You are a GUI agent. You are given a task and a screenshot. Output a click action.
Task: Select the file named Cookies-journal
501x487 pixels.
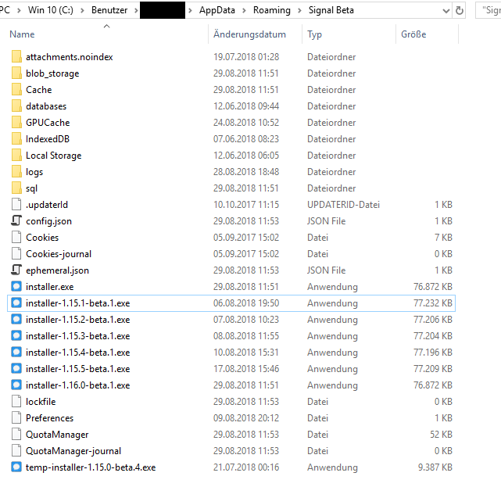point(59,254)
